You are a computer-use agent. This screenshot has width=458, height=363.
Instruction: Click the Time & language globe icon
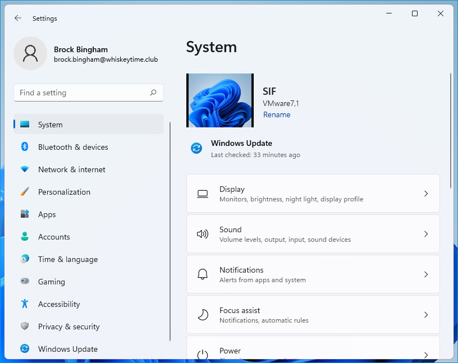click(x=25, y=259)
